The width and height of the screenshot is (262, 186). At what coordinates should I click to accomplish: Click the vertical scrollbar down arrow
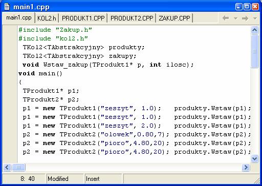[254, 159]
